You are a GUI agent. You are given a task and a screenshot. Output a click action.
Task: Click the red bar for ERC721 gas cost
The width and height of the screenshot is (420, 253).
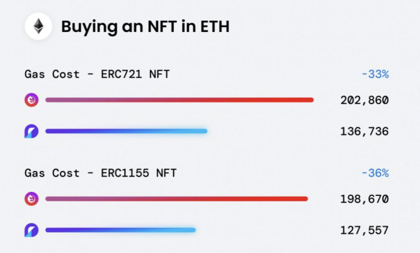click(x=180, y=100)
